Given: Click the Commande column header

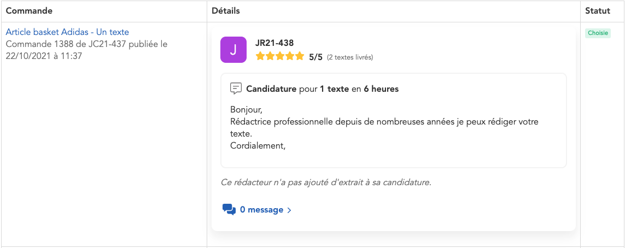Looking at the screenshot, I should [29, 11].
